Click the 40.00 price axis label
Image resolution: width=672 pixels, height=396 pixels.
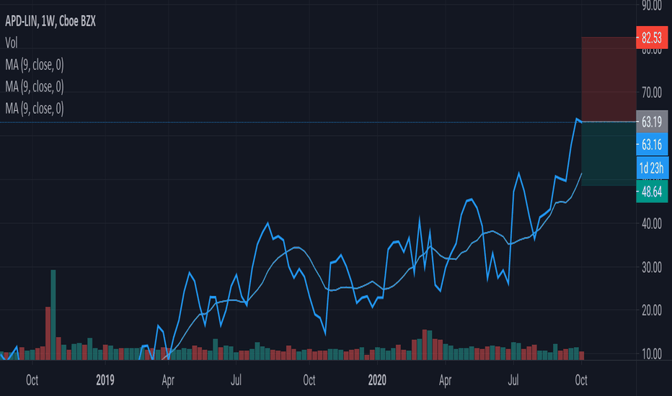click(651, 223)
